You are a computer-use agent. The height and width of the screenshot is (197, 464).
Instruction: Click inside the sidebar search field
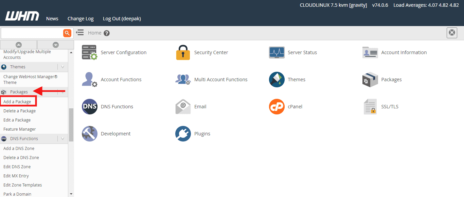coord(32,33)
